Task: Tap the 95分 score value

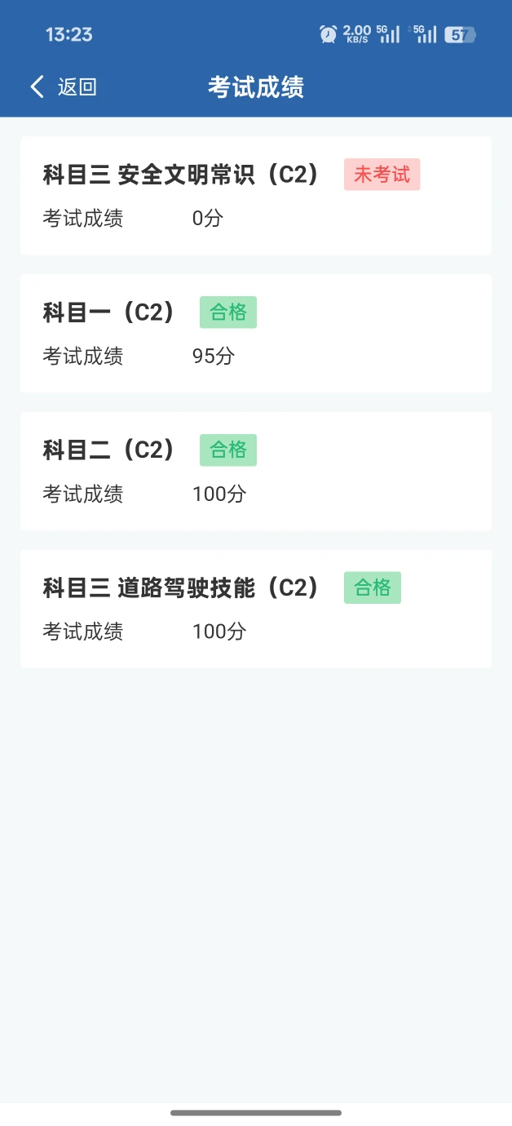Action: 213,357
